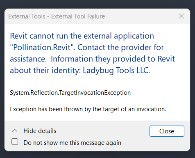Click the System.Reflection.TargetInvocationException text
Viewport: 195px width, 158px height.
point(70,93)
